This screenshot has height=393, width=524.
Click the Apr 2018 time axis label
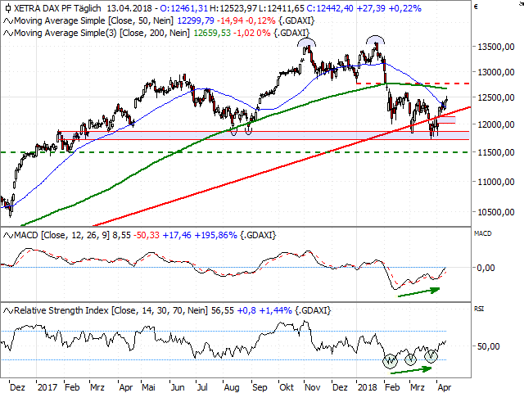[x=445, y=387]
